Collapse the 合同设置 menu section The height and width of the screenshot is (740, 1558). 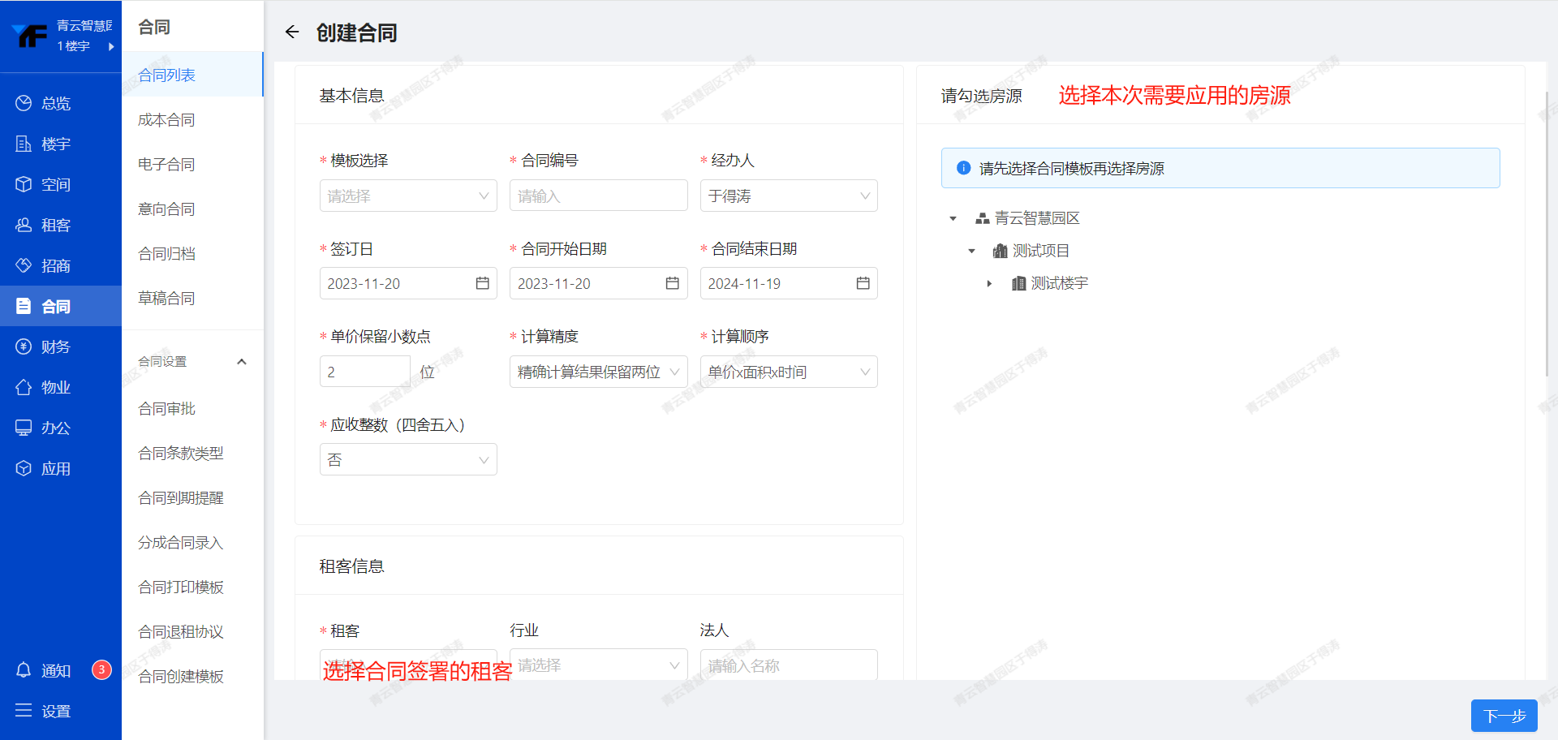pos(241,362)
